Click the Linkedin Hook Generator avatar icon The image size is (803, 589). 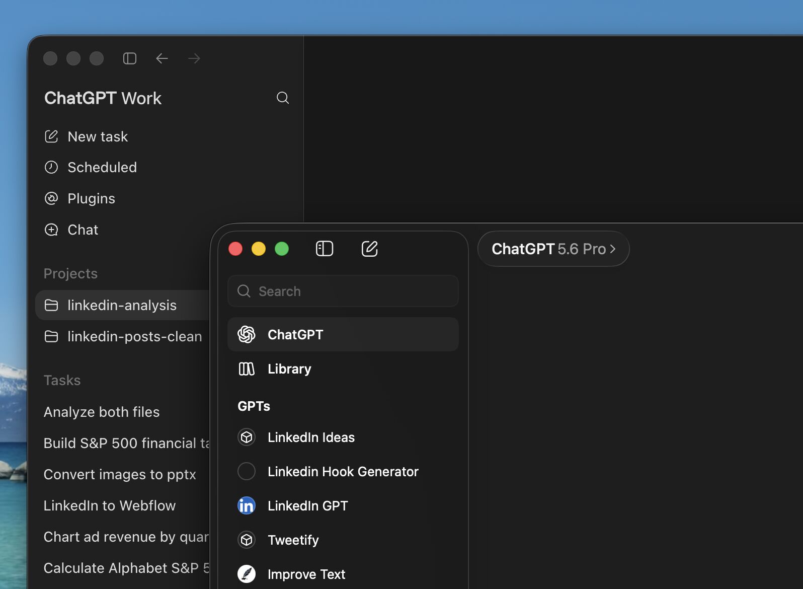[247, 472]
